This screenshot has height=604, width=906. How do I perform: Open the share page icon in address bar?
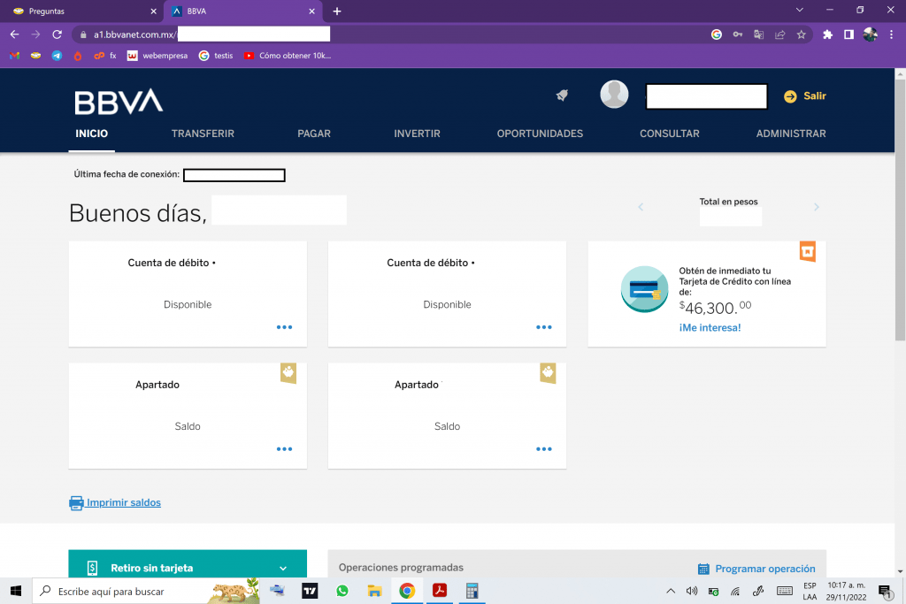click(780, 34)
